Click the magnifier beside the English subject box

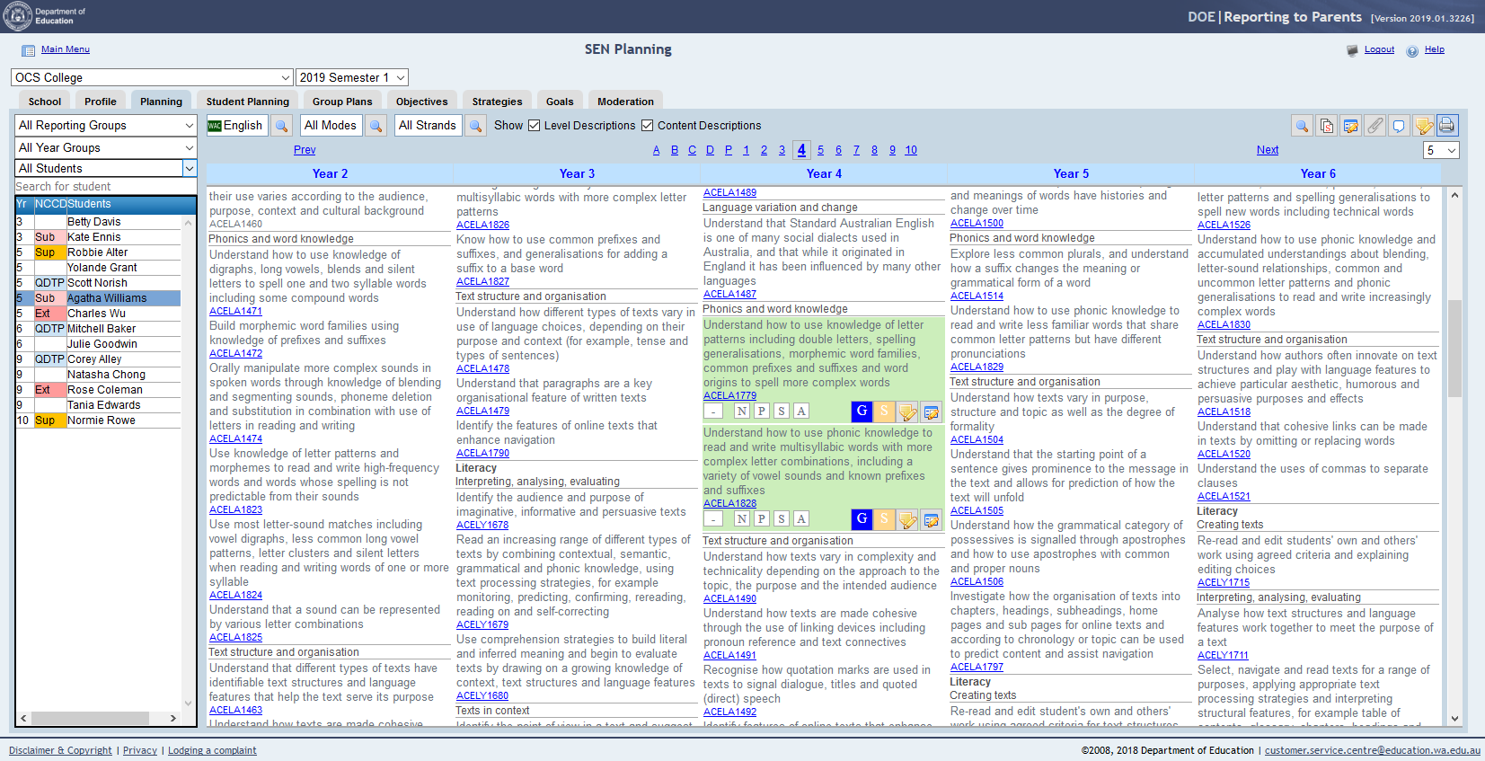tap(282, 126)
